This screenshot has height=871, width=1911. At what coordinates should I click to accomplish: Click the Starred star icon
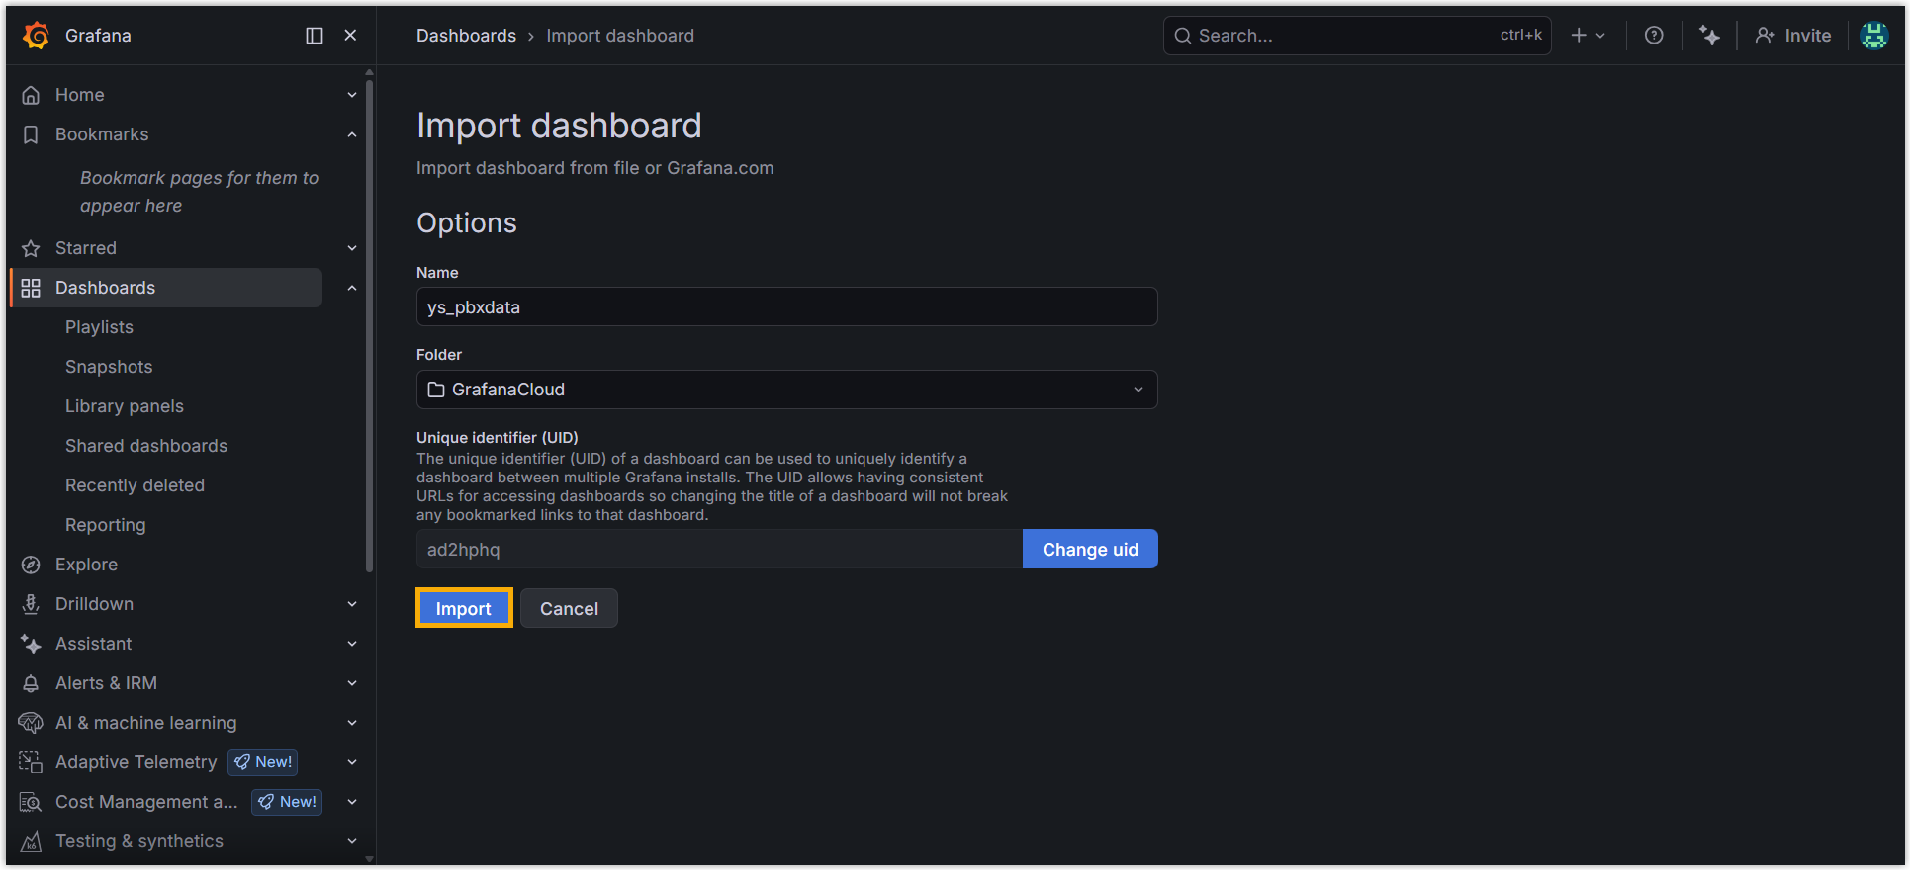pos(31,248)
